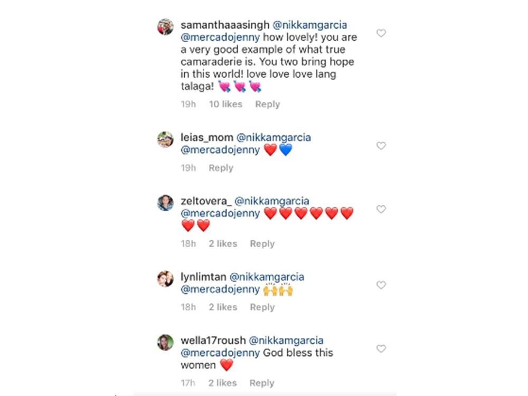
Task: Open @mercadojenny mention in lynlimtan's comment
Action: pyautogui.click(x=220, y=289)
